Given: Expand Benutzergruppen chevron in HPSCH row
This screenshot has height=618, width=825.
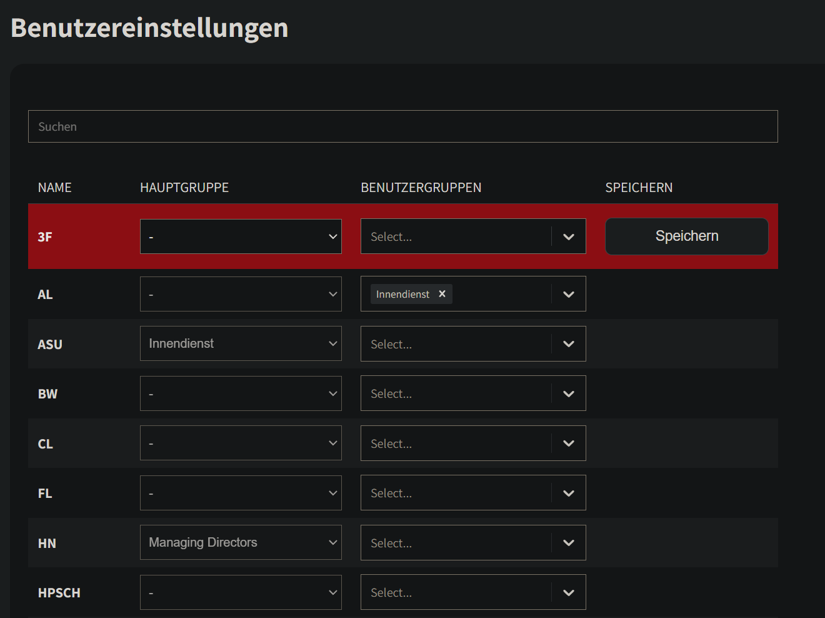Looking at the screenshot, I should click(568, 592).
